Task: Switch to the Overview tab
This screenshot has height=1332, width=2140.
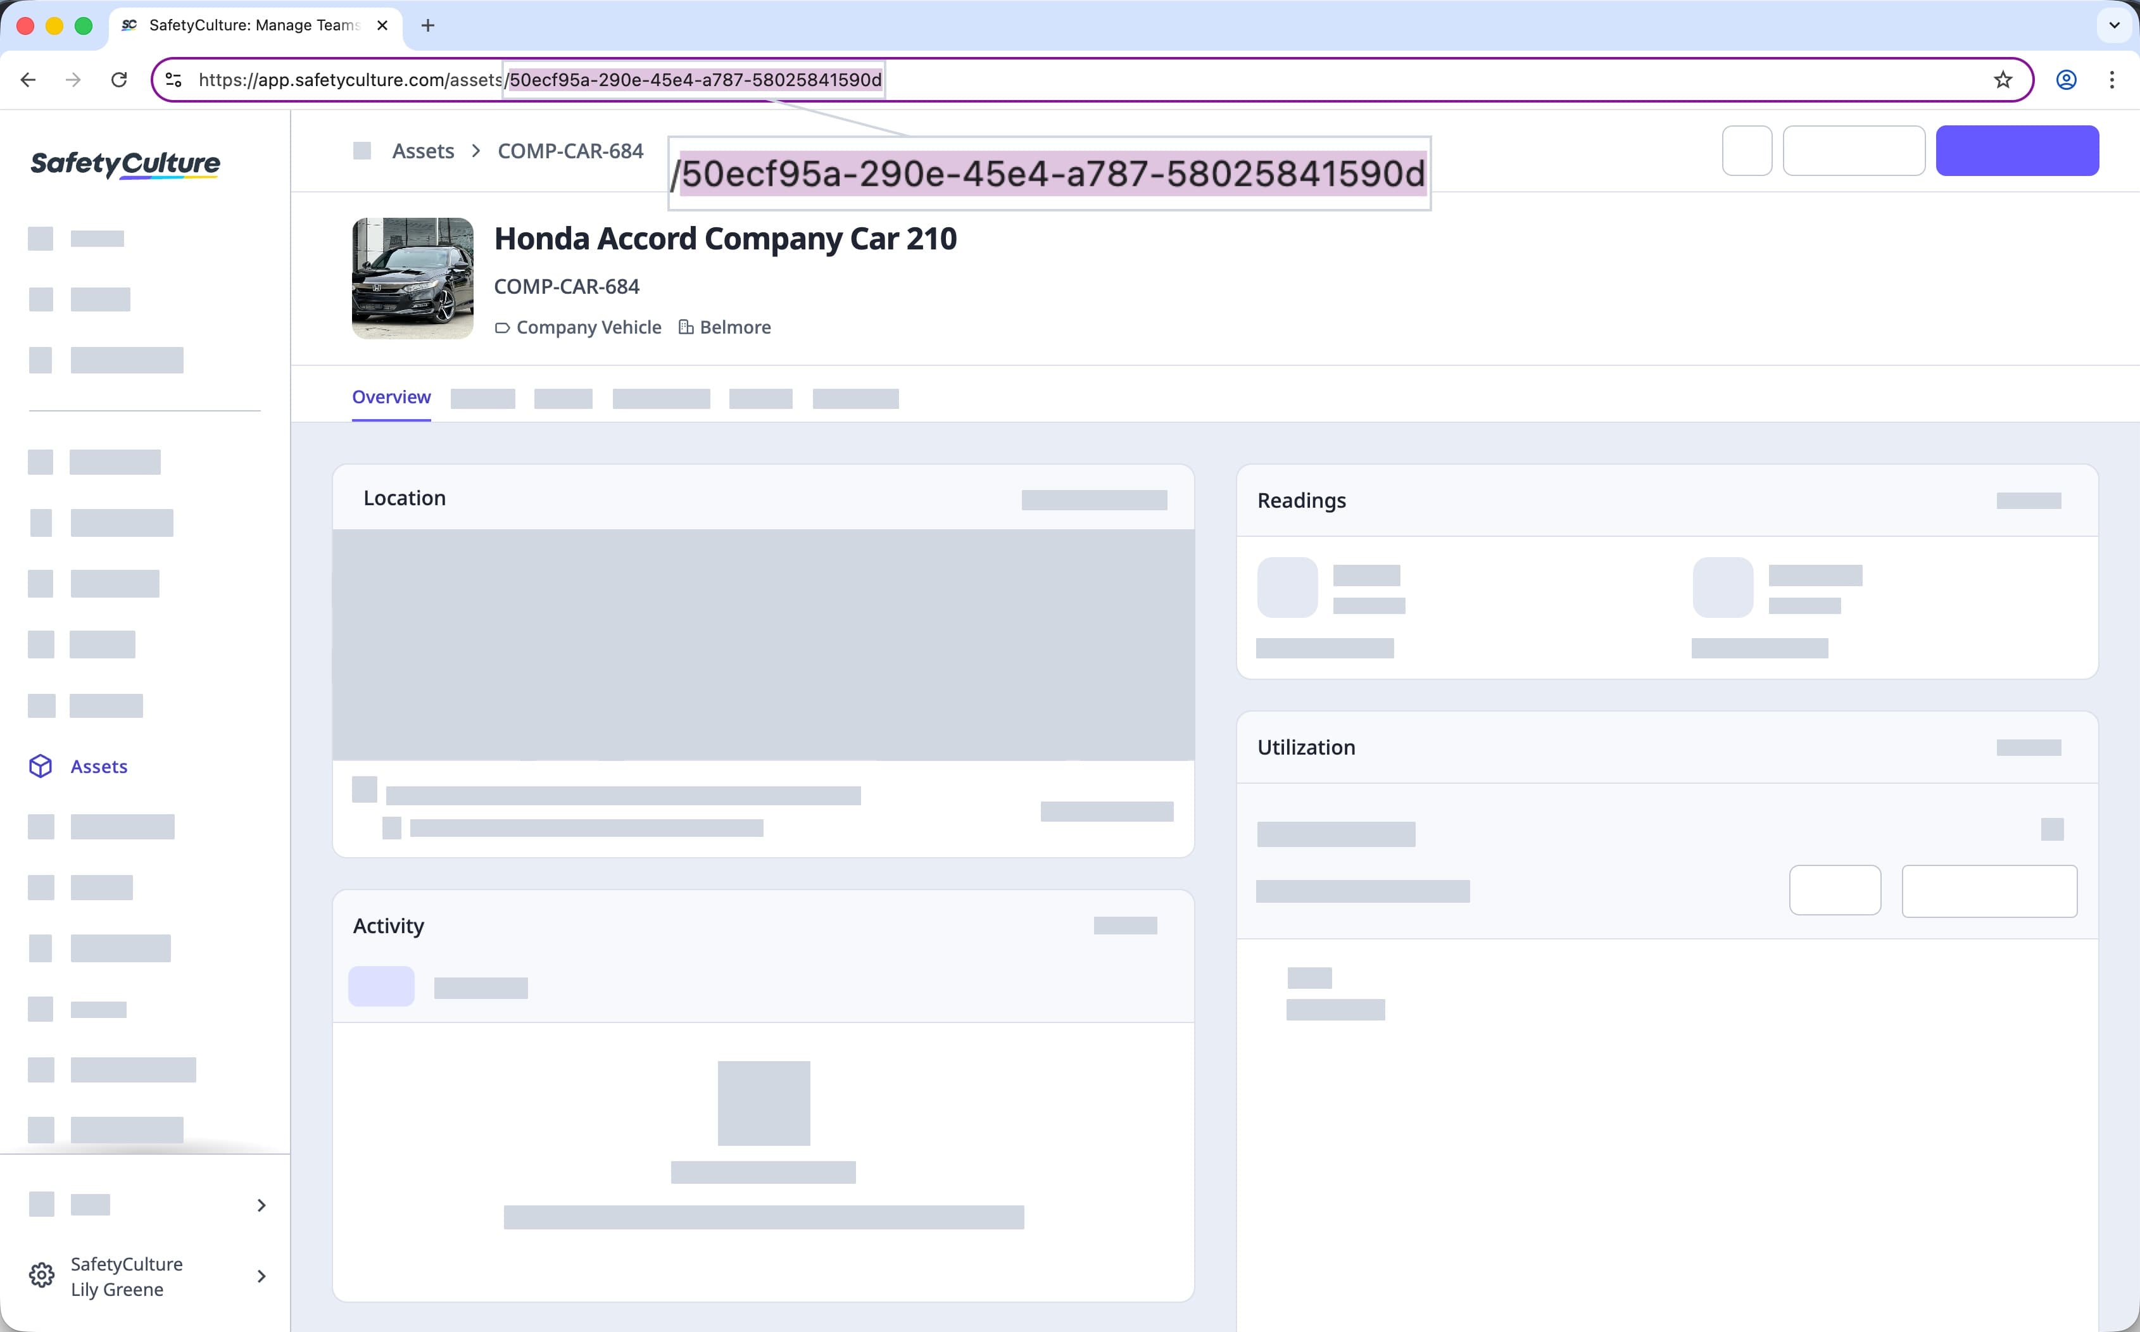Action: [390, 396]
